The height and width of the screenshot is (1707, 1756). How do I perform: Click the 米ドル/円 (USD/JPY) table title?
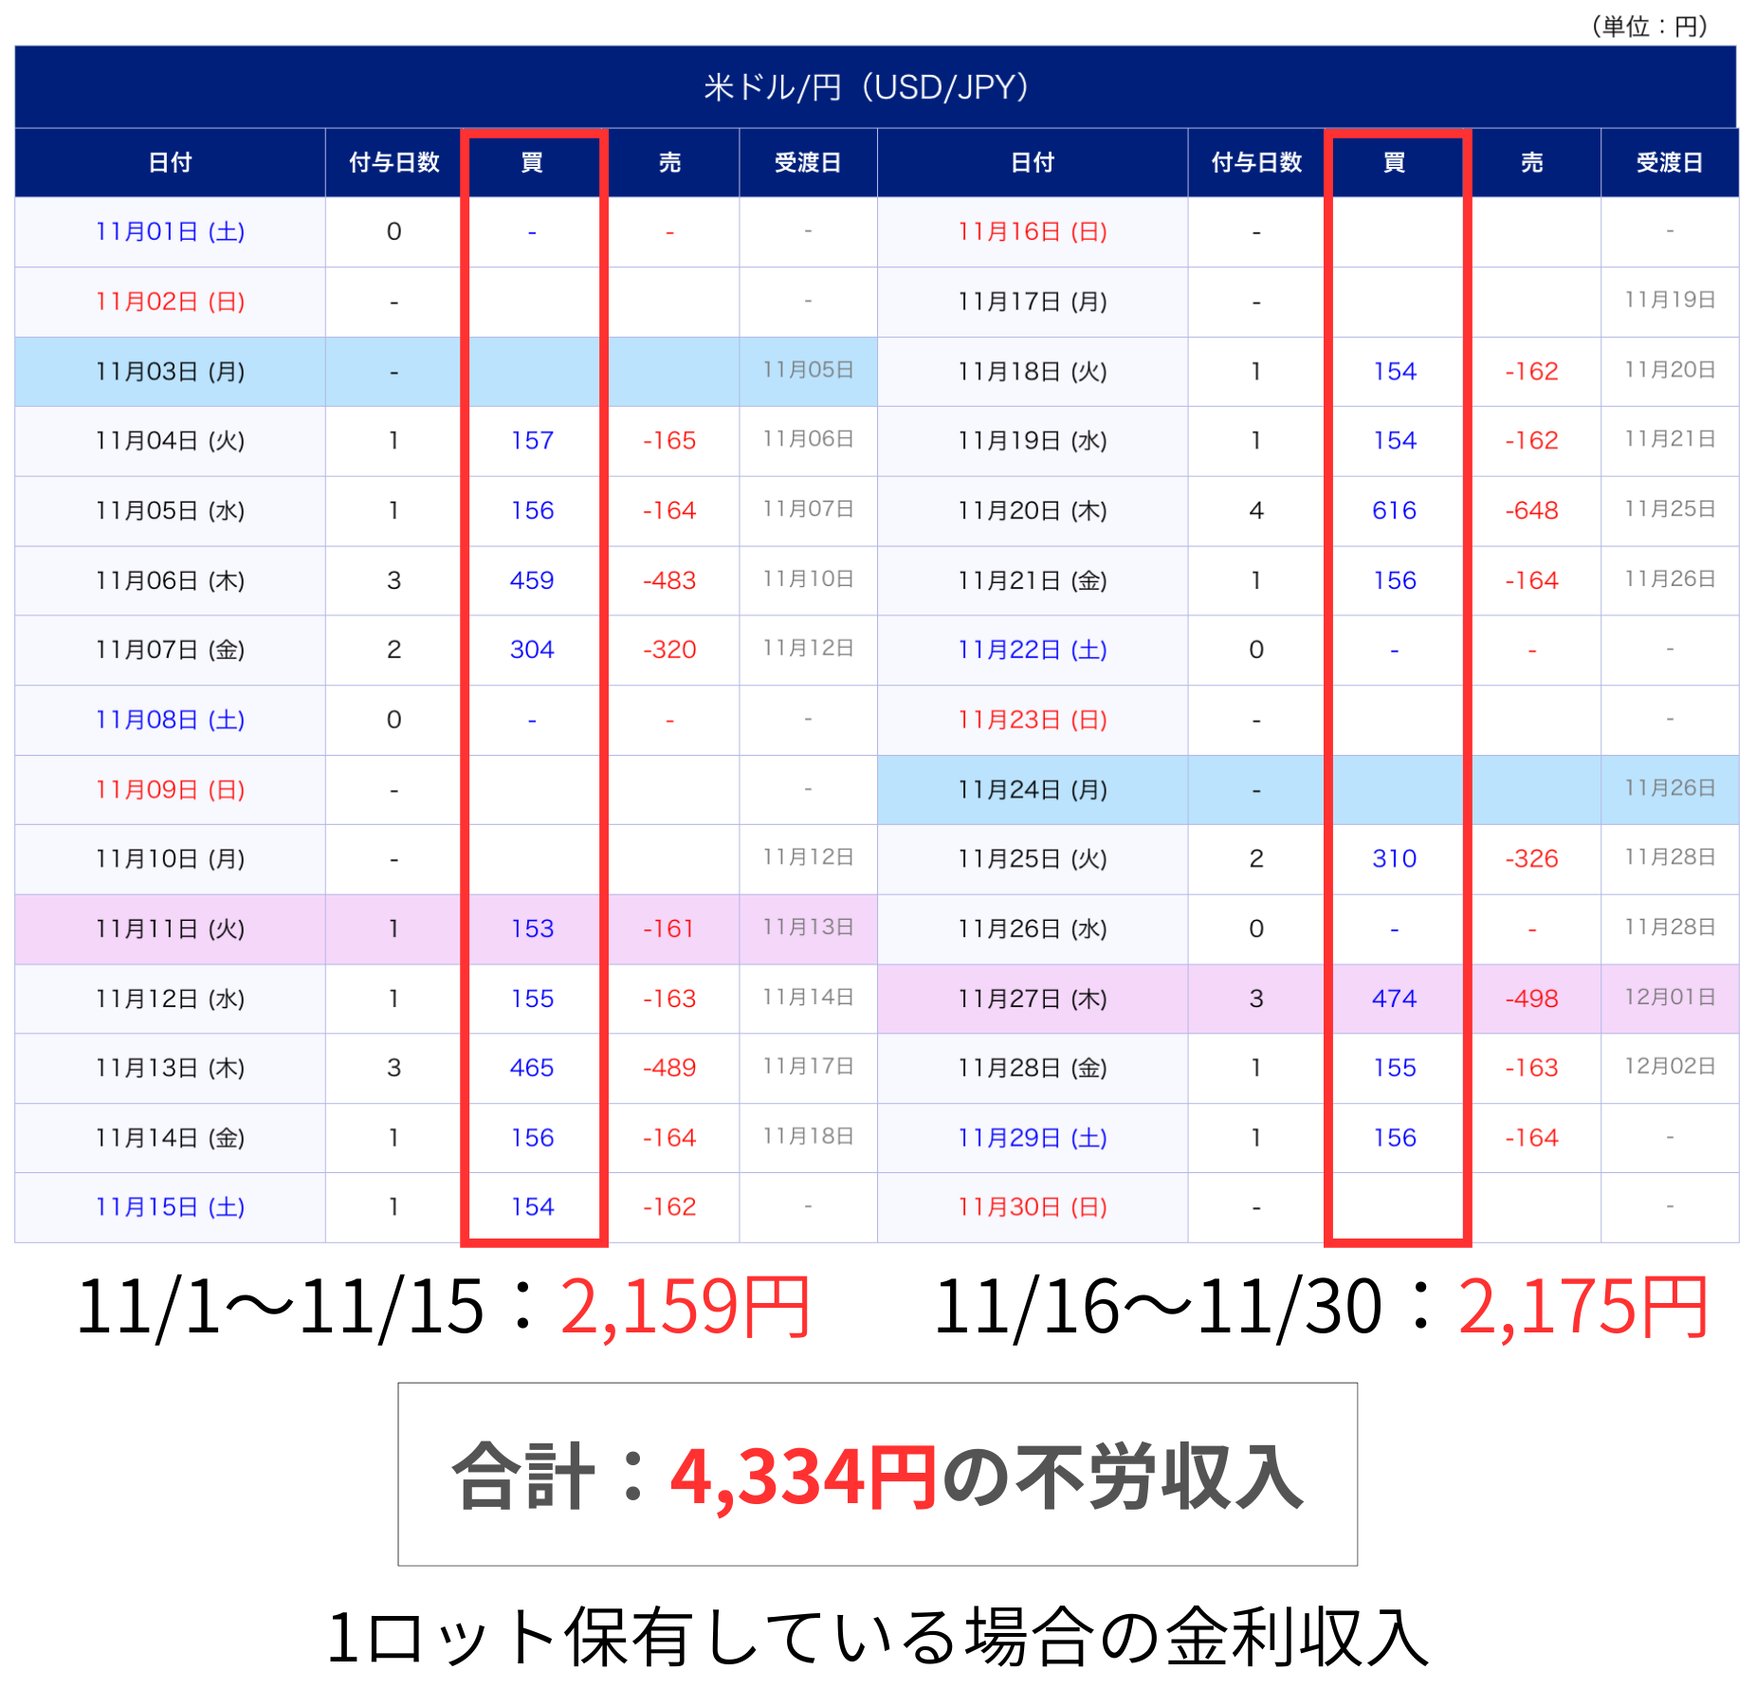pyautogui.click(x=866, y=87)
